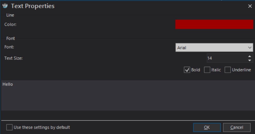Click the application icon in the title bar
This screenshot has width=255, height=134.
coord(5,6)
